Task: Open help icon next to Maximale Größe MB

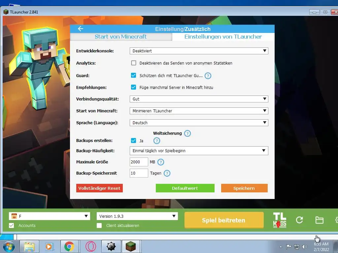Action: coord(161,162)
